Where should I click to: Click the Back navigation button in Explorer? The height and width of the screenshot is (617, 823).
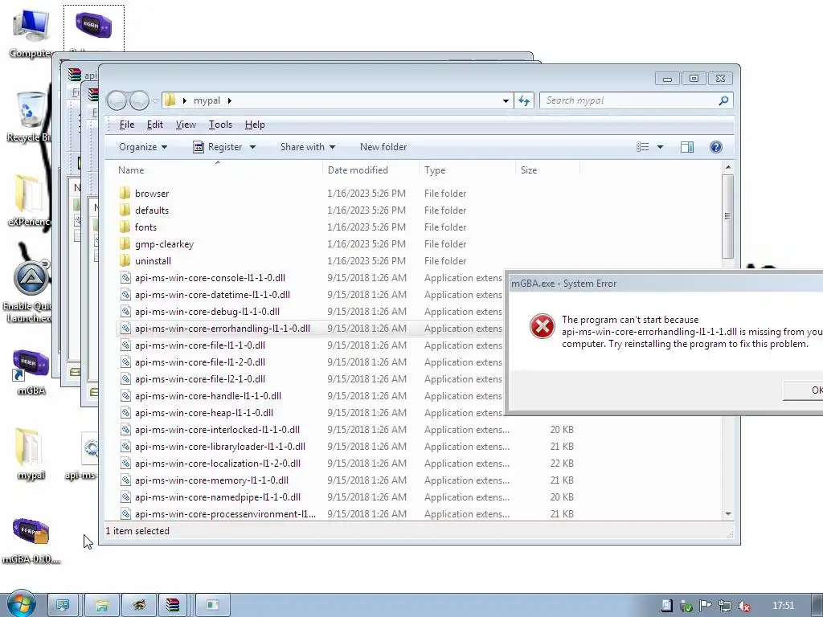[x=117, y=100]
